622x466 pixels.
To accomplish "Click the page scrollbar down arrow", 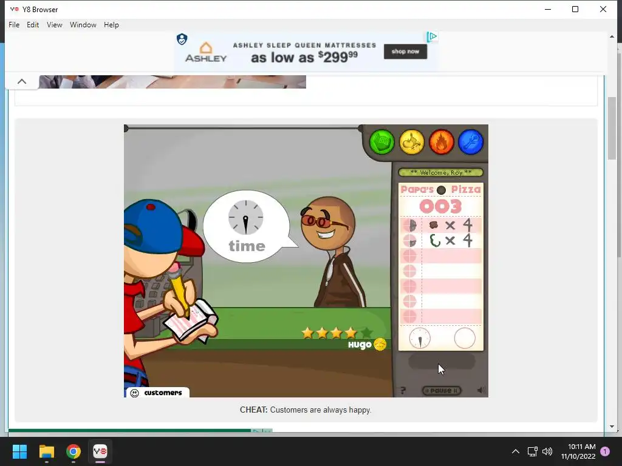I will point(612,427).
